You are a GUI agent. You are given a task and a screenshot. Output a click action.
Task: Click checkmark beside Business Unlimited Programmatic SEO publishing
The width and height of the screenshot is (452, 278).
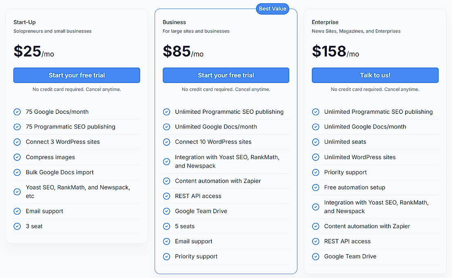coord(166,112)
